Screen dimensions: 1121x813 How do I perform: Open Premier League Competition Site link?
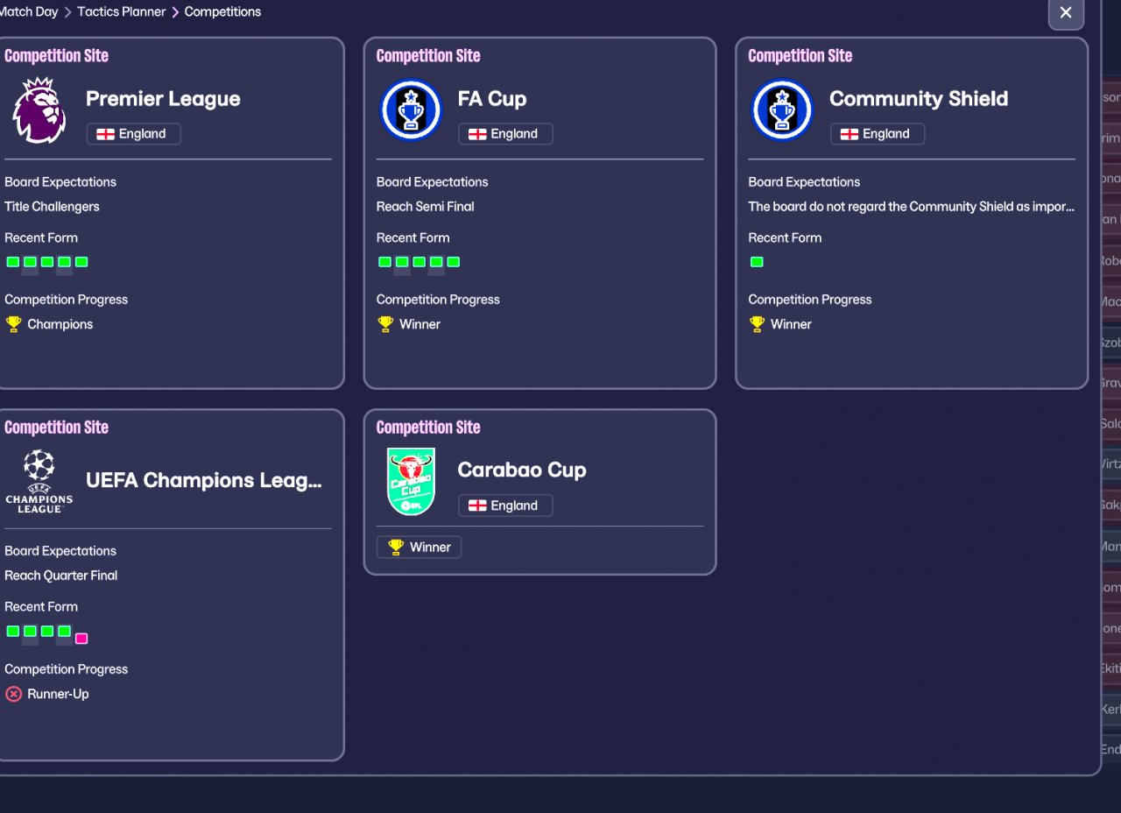56,56
